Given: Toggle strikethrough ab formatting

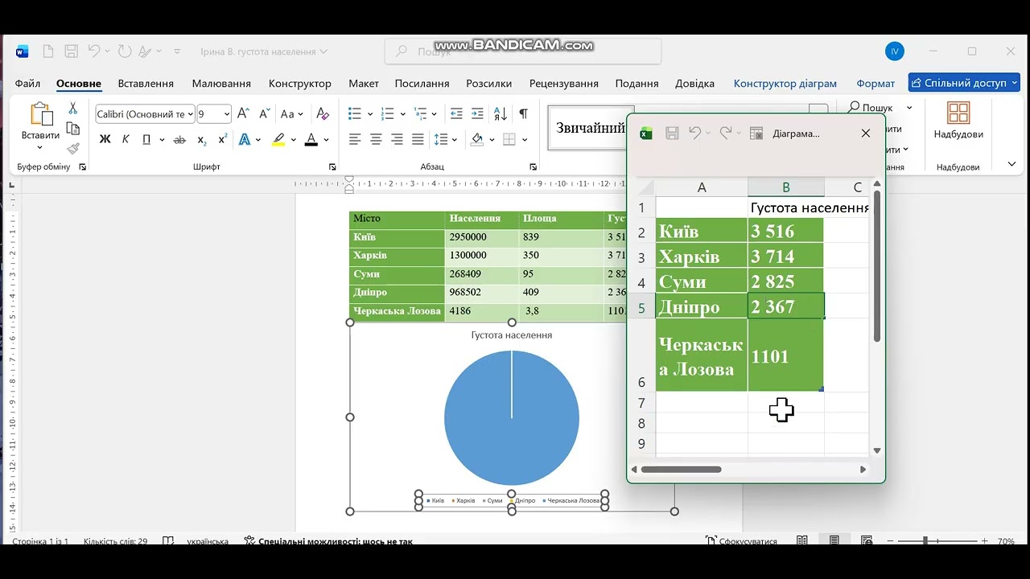Looking at the screenshot, I should (179, 140).
